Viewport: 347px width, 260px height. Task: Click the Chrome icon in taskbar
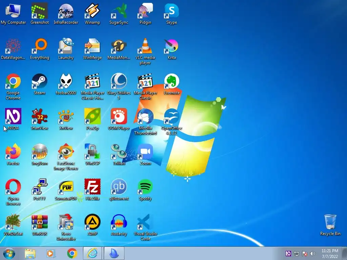72,254
